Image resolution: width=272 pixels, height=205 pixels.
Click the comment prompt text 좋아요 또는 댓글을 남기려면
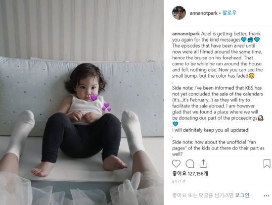[x=203, y=196]
